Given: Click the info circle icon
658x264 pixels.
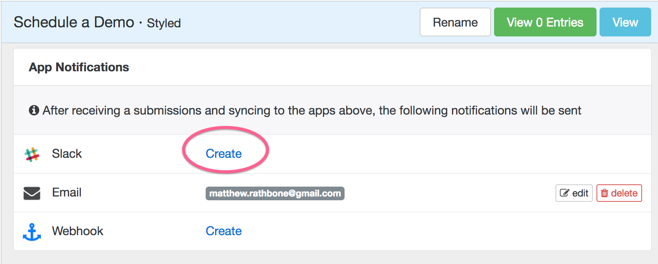Looking at the screenshot, I should pyautogui.click(x=34, y=110).
